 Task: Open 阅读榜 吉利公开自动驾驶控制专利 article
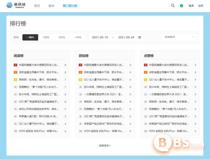click(39, 109)
